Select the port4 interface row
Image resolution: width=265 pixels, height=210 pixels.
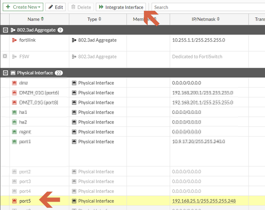[x=25, y=191]
